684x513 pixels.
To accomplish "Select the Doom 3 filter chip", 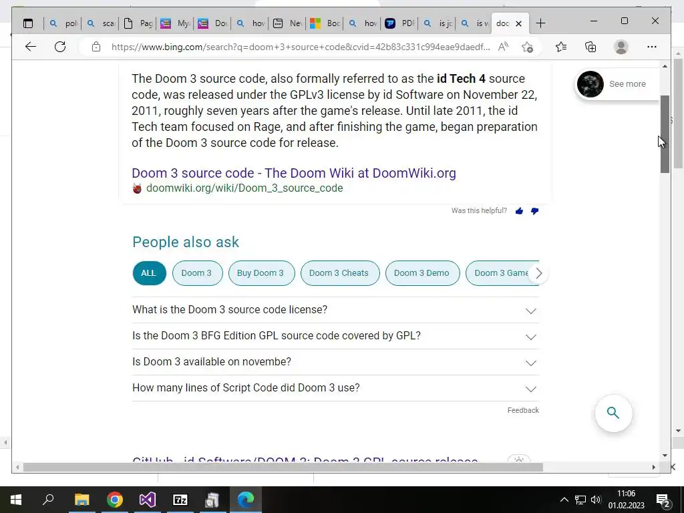I will [x=197, y=273].
